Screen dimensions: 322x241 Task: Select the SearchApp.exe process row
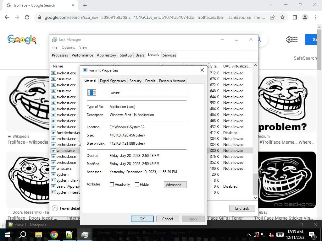(x=65, y=186)
